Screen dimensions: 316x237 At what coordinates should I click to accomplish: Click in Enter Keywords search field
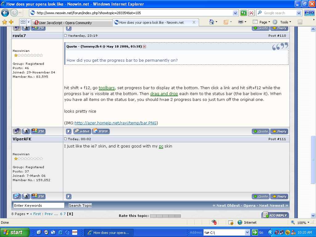(39, 205)
